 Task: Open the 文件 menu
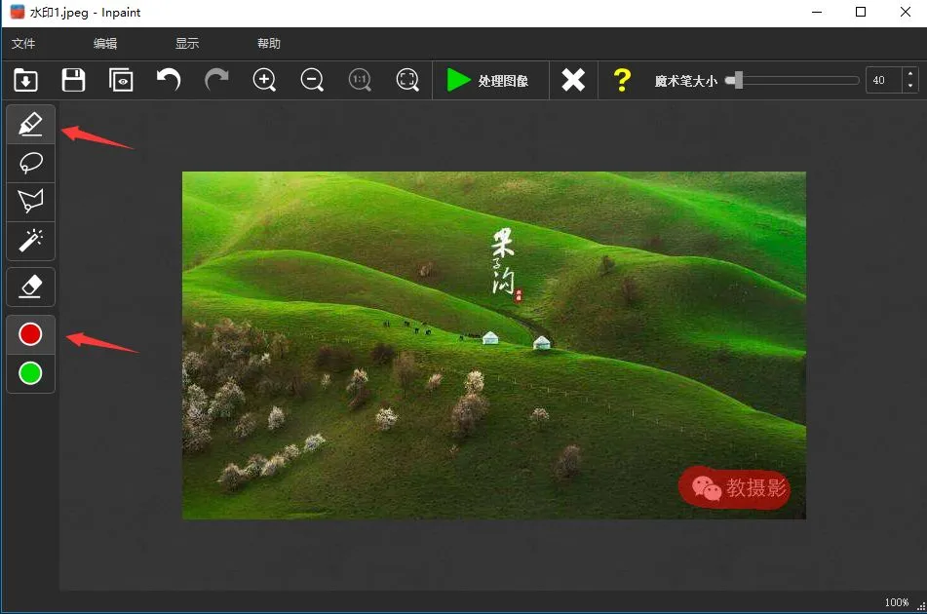point(23,44)
